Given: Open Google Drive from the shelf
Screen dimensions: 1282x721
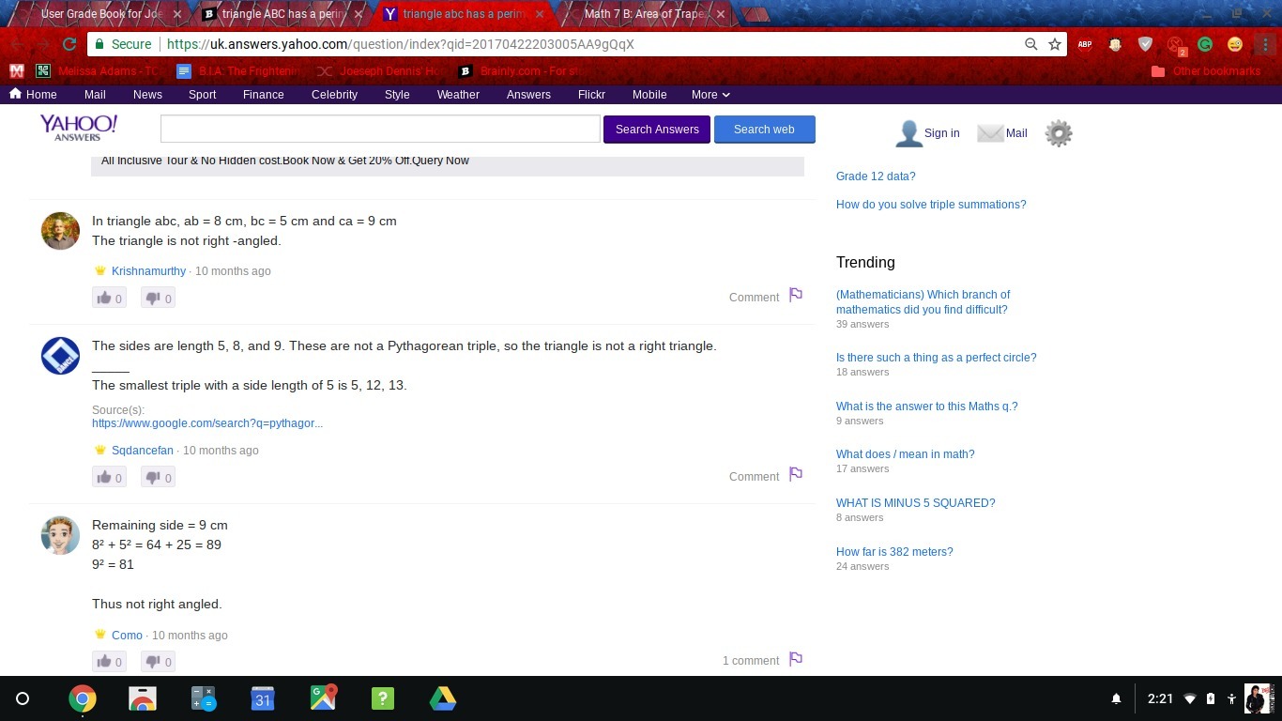Looking at the screenshot, I should (x=443, y=698).
